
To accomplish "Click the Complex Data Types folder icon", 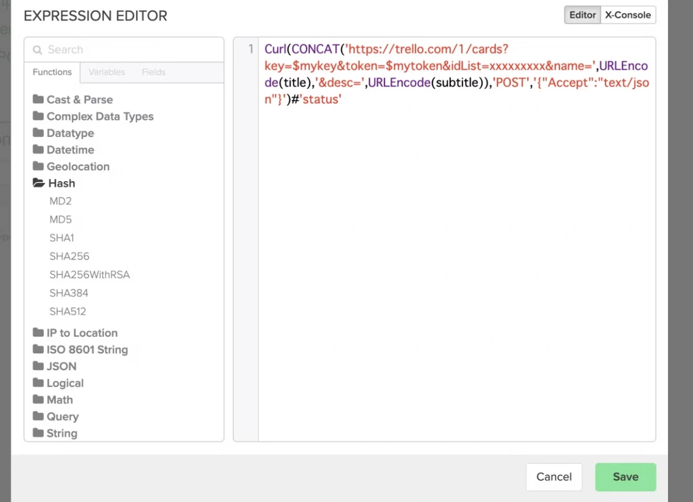I will [x=38, y=116].
